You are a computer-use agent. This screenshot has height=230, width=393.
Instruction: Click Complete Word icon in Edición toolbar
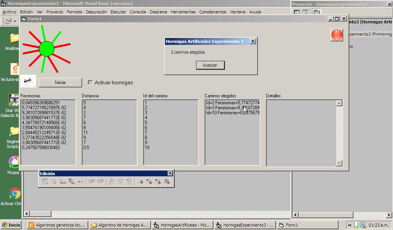[81, 182]
